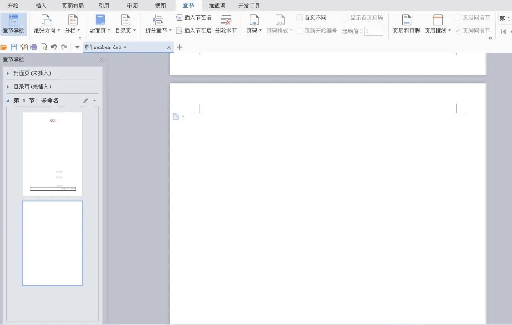Switch to the 页面布局 ribbon tab

73,5
